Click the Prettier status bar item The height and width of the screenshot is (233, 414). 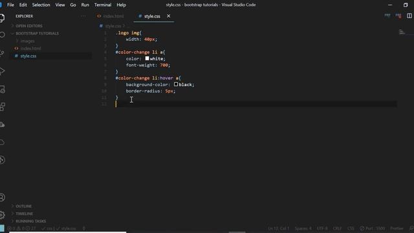[397, 228]
